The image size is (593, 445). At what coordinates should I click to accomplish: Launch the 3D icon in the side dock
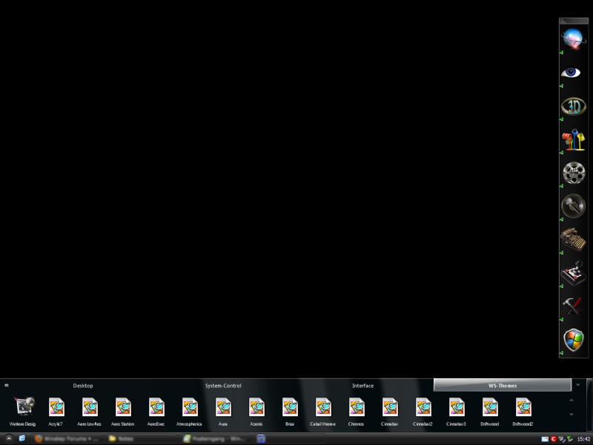pos(573,106)
